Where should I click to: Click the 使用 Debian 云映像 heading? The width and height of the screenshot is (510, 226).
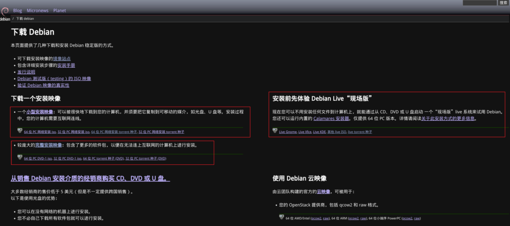click(299, 178)
